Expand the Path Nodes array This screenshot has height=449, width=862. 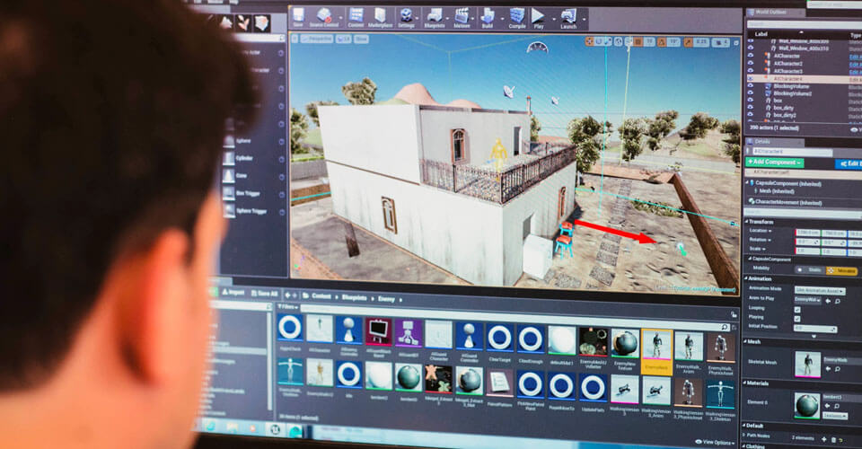[x=743, y=436]
